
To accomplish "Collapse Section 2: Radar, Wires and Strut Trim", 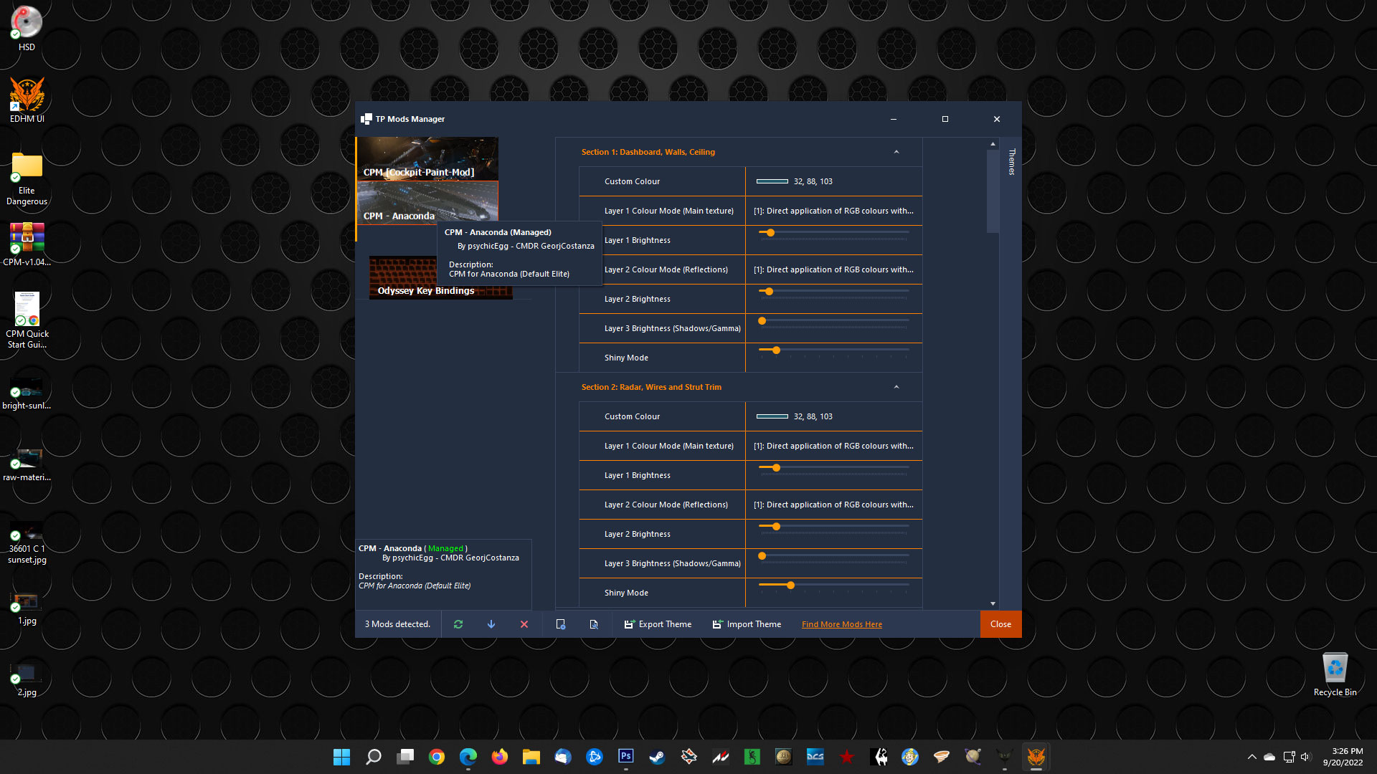I will click(x=896, y=387).
